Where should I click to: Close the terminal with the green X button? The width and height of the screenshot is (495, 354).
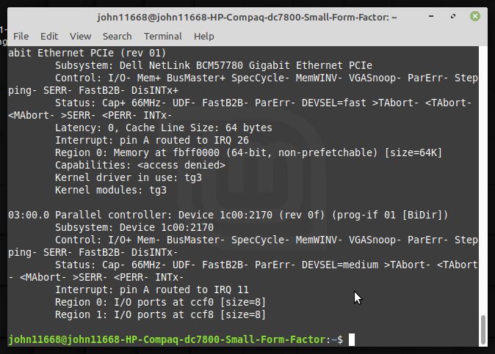tap(475, 15)
